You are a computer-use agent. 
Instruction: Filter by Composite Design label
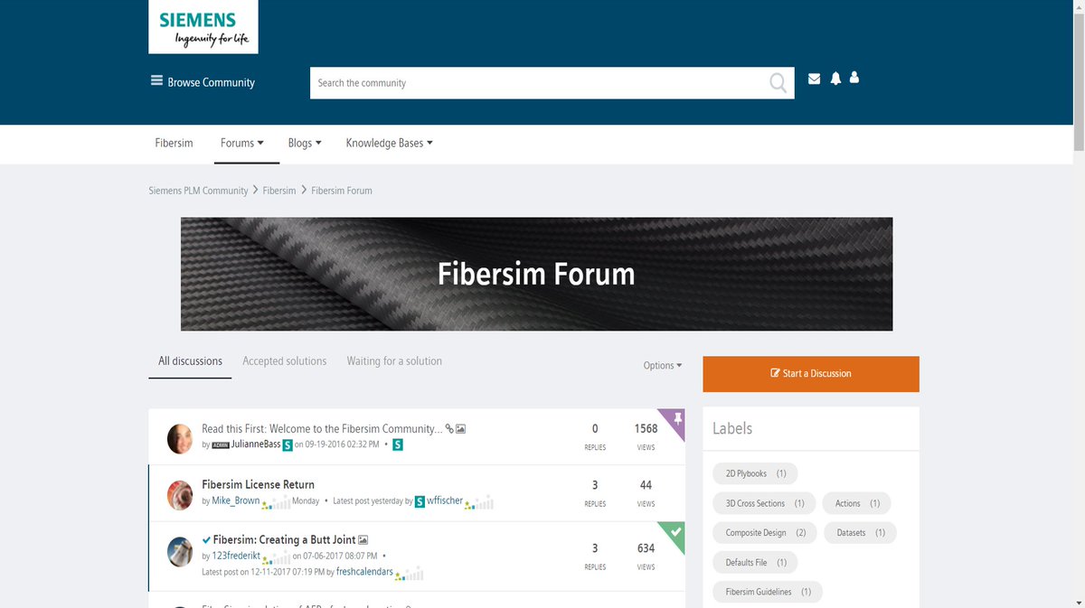point(766,533)
